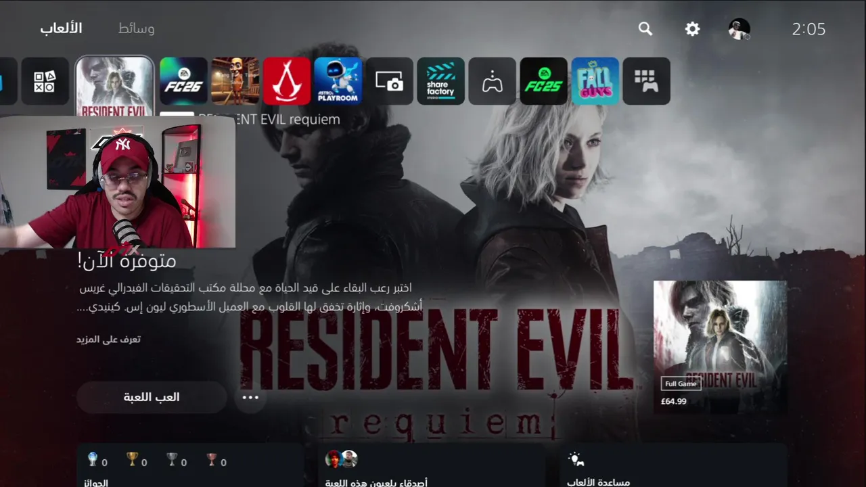Screen dimensions: 866x487
Task: Click the تعرف على المزيد learn more link
Action: click(x=108, y=339)
